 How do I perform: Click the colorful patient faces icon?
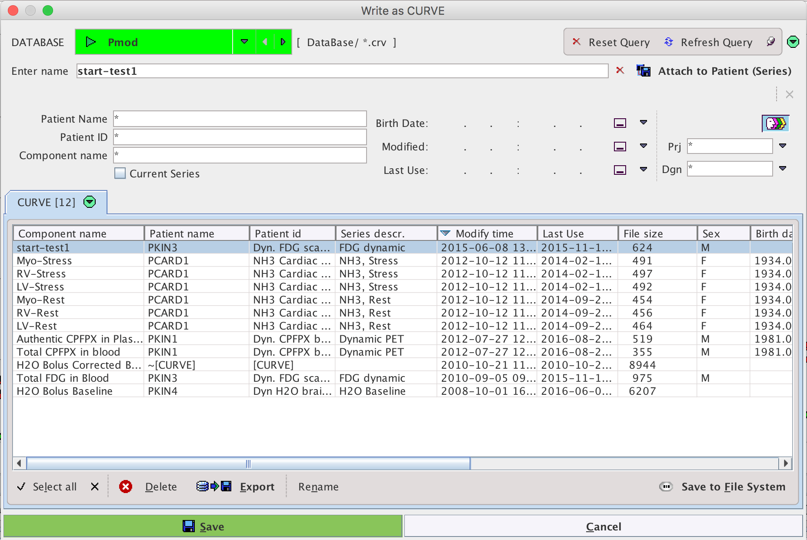point(776,123)
